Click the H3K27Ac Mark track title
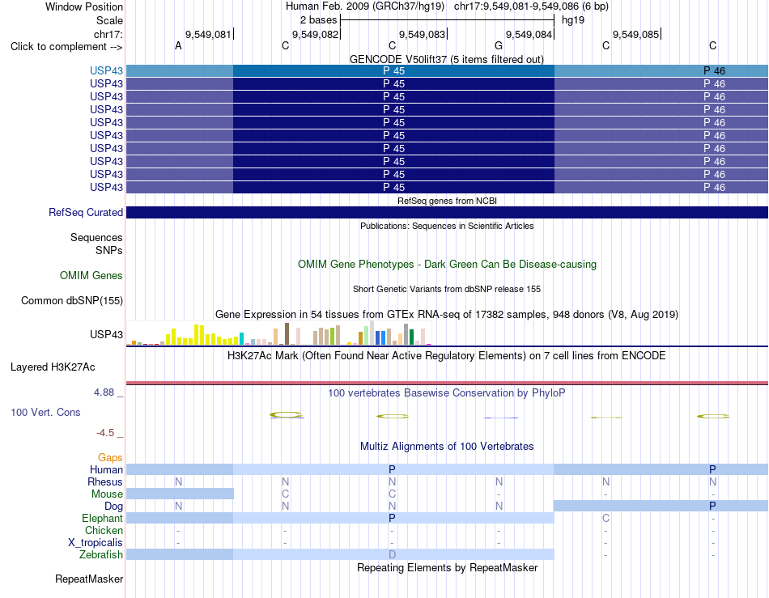769x598 pixels. tap(447, 355)
